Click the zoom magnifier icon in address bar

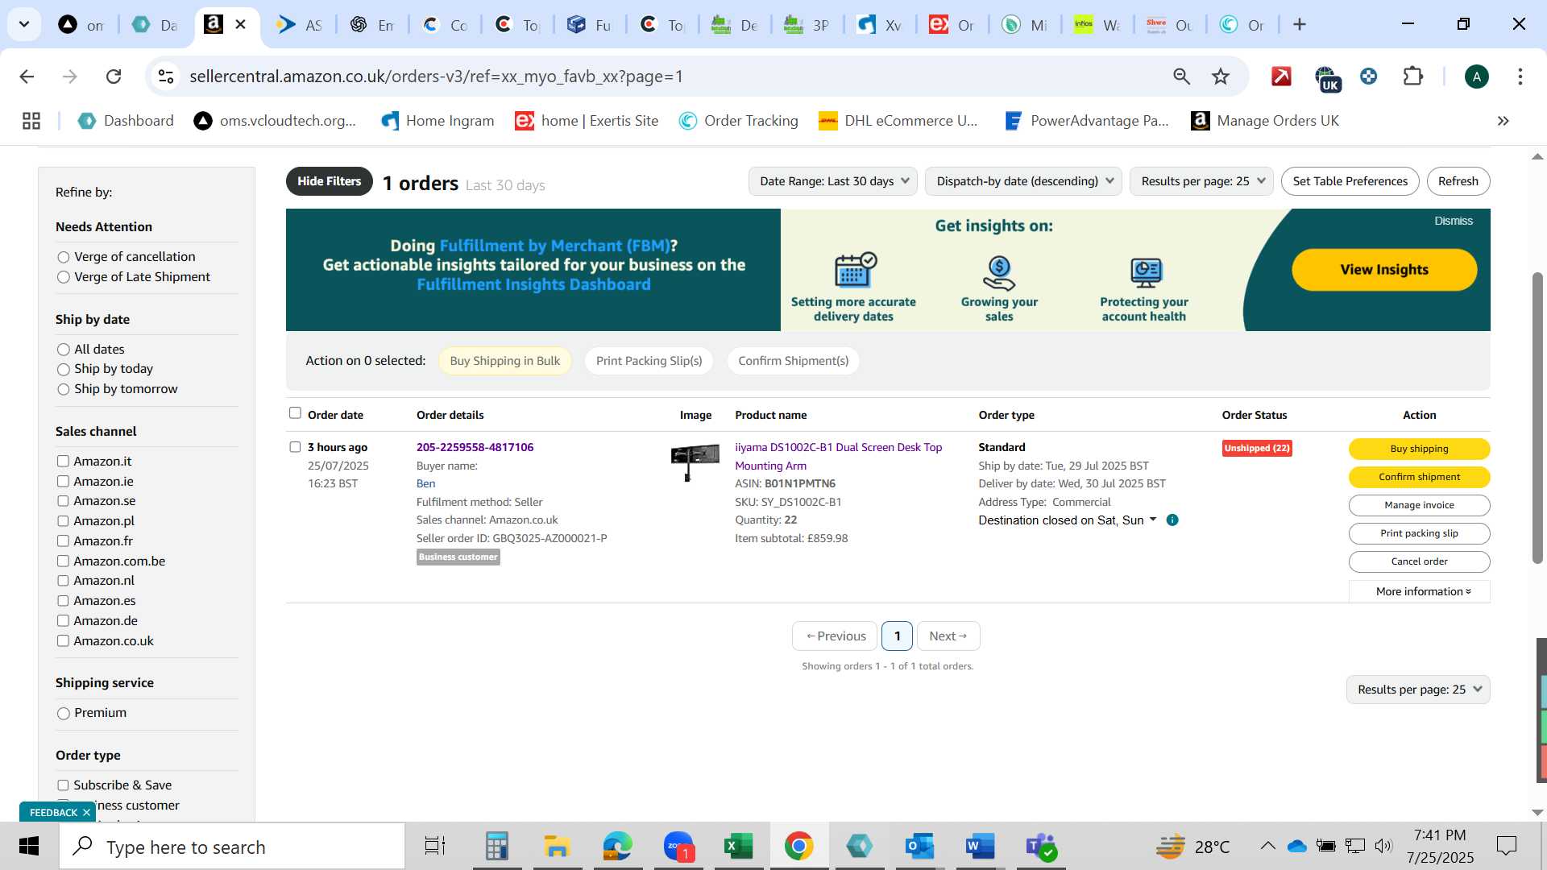coord(1181,77)
